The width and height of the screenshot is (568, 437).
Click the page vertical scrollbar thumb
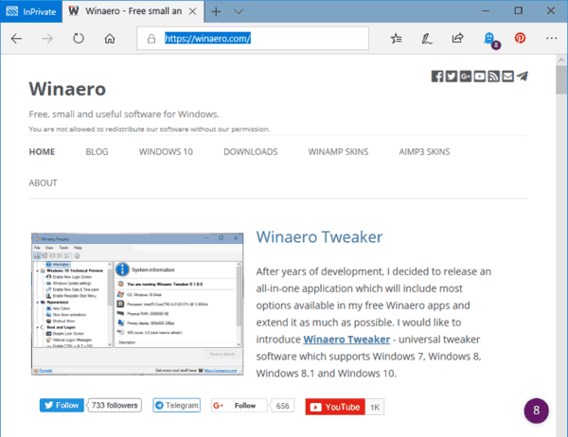point(561,80)
